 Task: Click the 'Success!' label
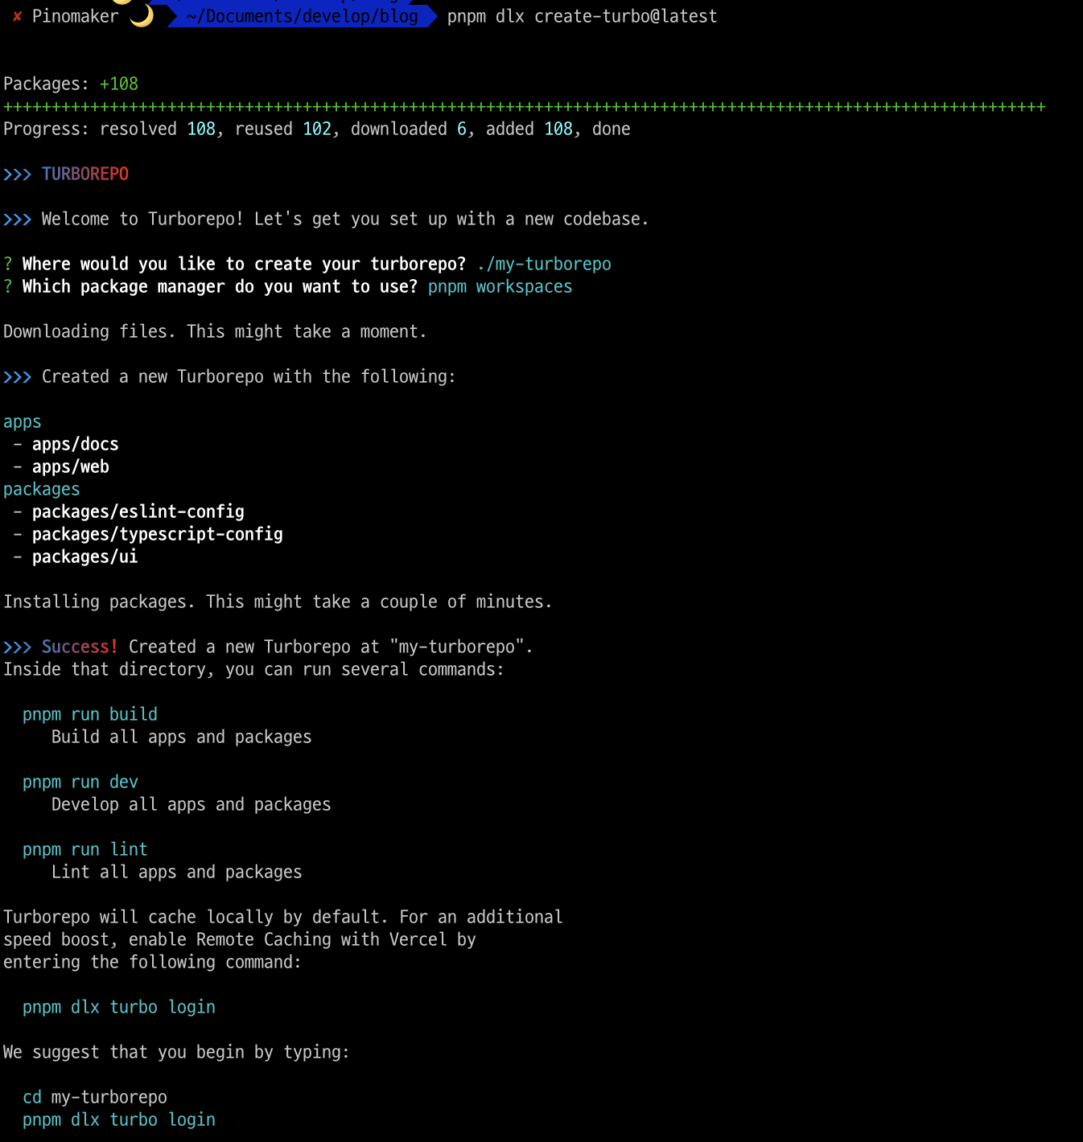[80, 647]
